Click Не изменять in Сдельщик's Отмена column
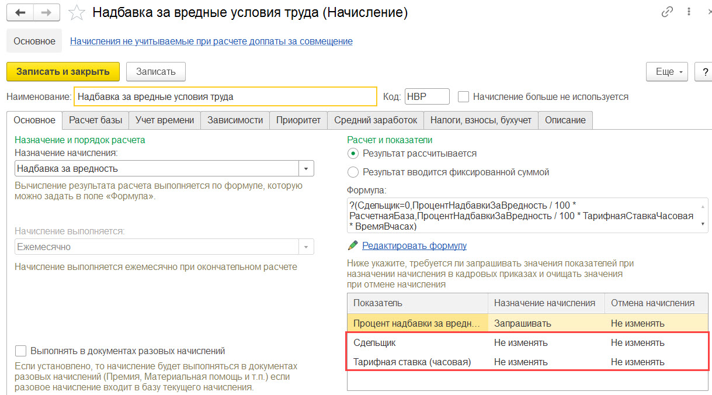 (x=657, y=342)
